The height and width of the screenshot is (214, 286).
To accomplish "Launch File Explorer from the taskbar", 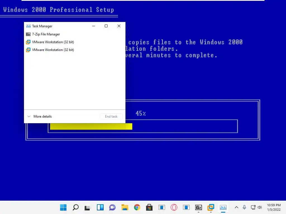I will click(125, 207).
